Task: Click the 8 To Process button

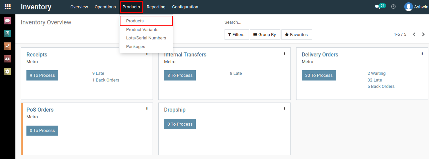Action: [x=180, y=75]
